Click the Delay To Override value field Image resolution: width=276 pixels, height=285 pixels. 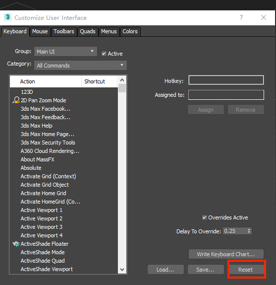(234, 231)
